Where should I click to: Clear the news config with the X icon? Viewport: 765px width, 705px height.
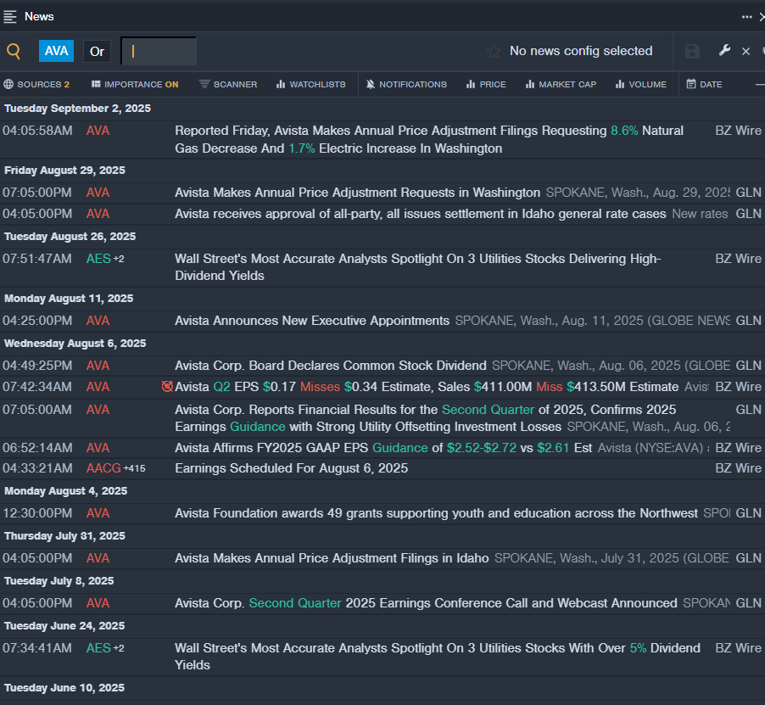(746, 52)
